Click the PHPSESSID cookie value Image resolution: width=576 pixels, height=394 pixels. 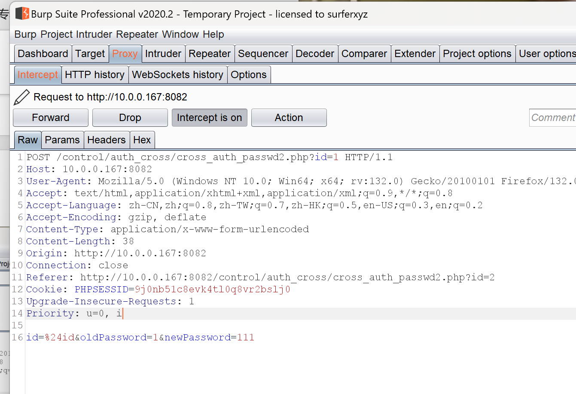[213, 289]
